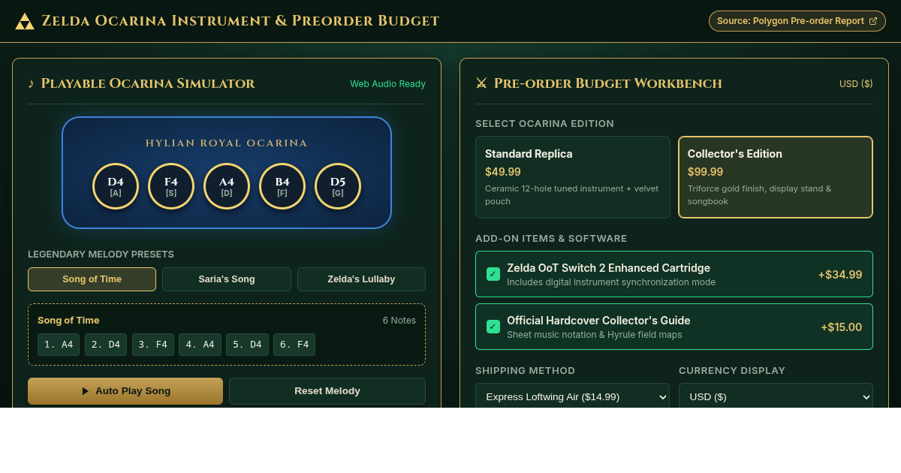The image size is (901, 473).
Task: Select the Song of Time preset
Action: (92, 279)
